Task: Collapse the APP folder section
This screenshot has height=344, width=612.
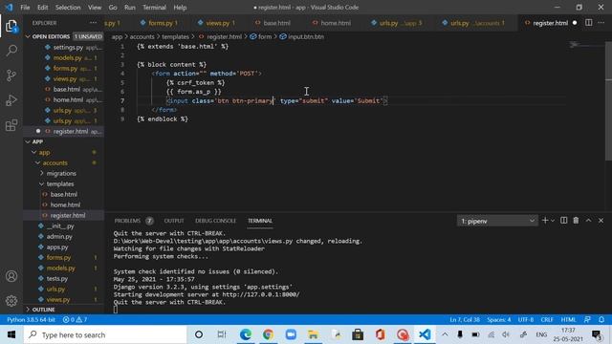Action: [28, 142]
